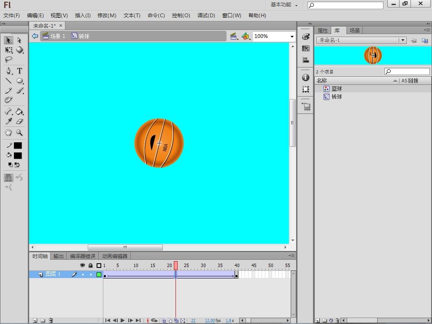Screen dimensions: 432x324
Task: Switch to the 属性 panel tab
Action: click(322, 30)
